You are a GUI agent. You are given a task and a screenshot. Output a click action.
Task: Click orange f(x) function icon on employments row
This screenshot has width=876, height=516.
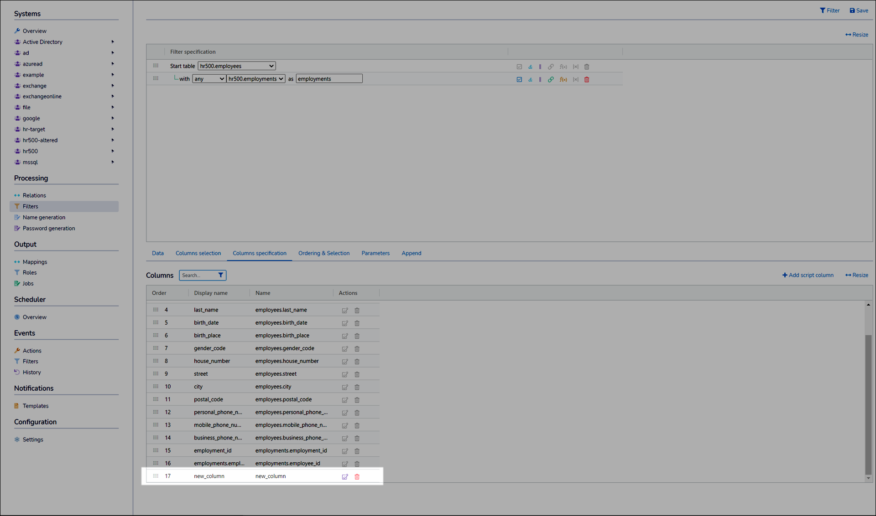[563, 79]
